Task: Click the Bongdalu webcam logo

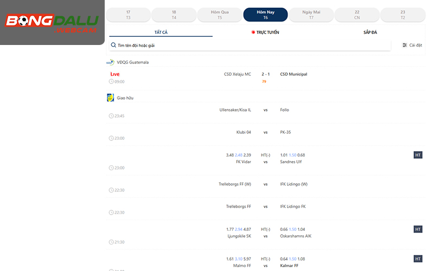Action: click(52, 23)
